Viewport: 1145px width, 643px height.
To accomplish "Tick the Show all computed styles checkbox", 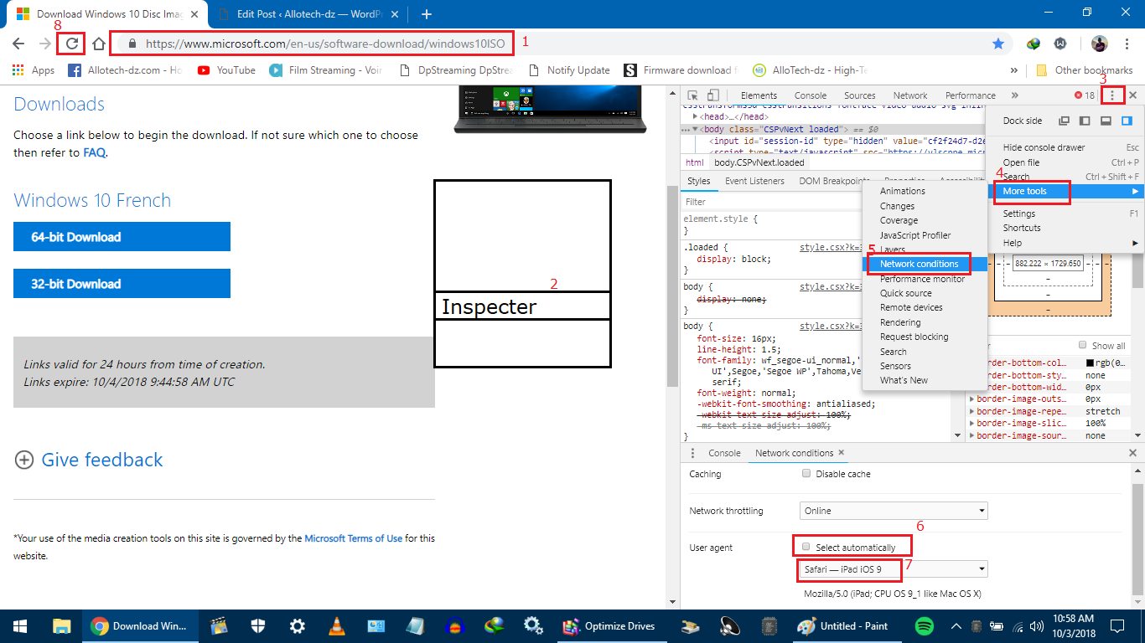I will pos(1084,346).
